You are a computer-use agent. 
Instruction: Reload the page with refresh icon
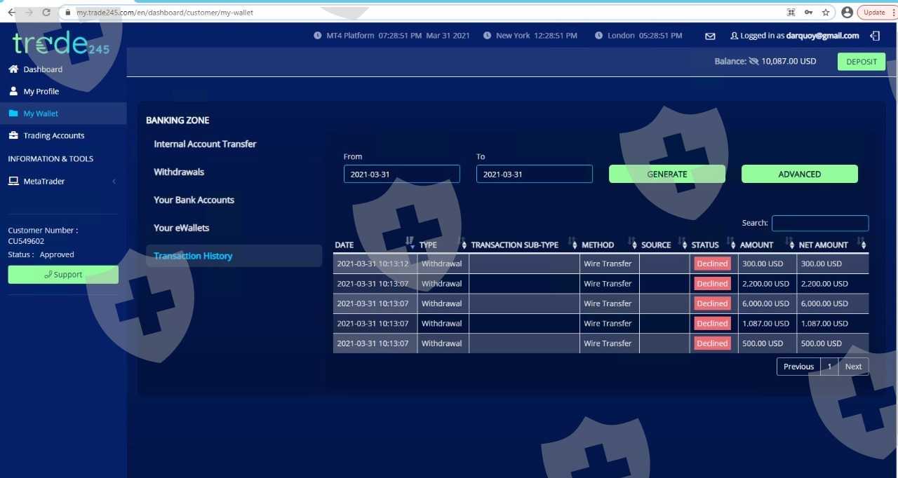[x=46, y=13]
